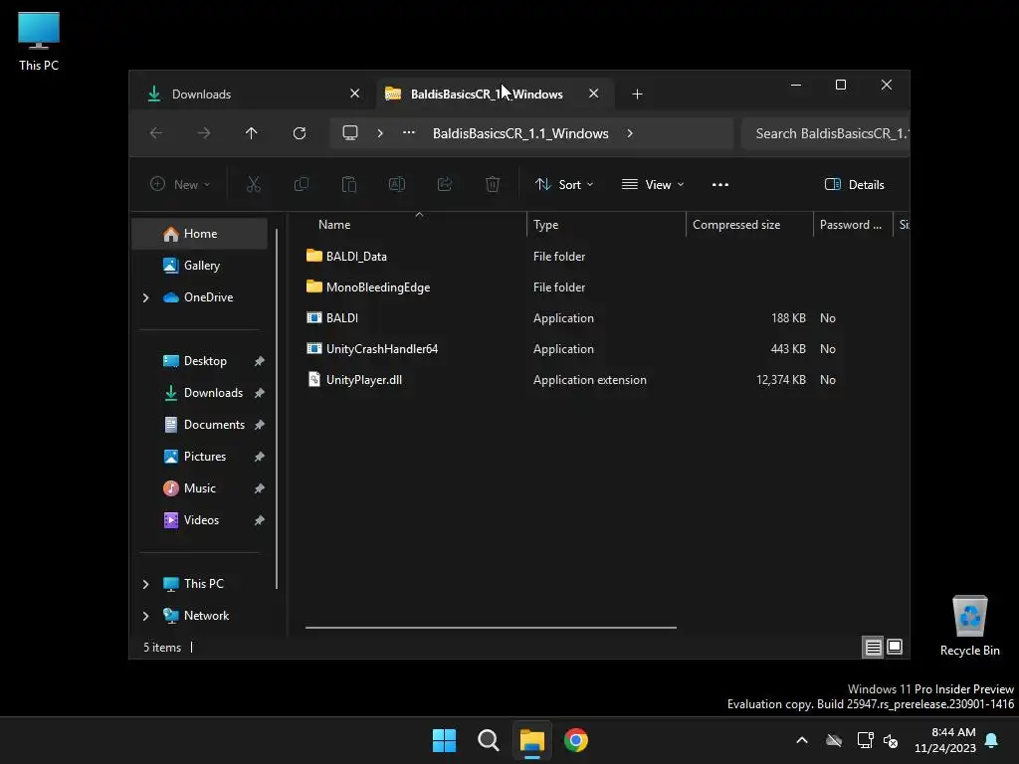The height and width of the screenshot is (764, 1019).
Task: Click the horizontal scrollbar in file list
Action: click(x=491, y=628)
